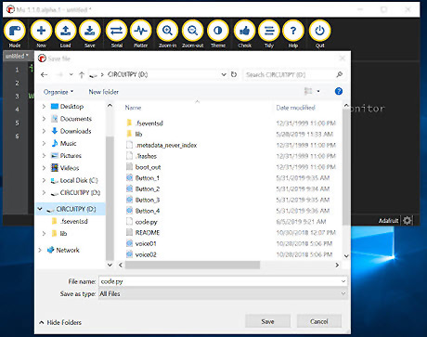Click the Tidy code icon
Viewport: 427px width, 337px height.
pyautogui.click(x=269, y=31)
